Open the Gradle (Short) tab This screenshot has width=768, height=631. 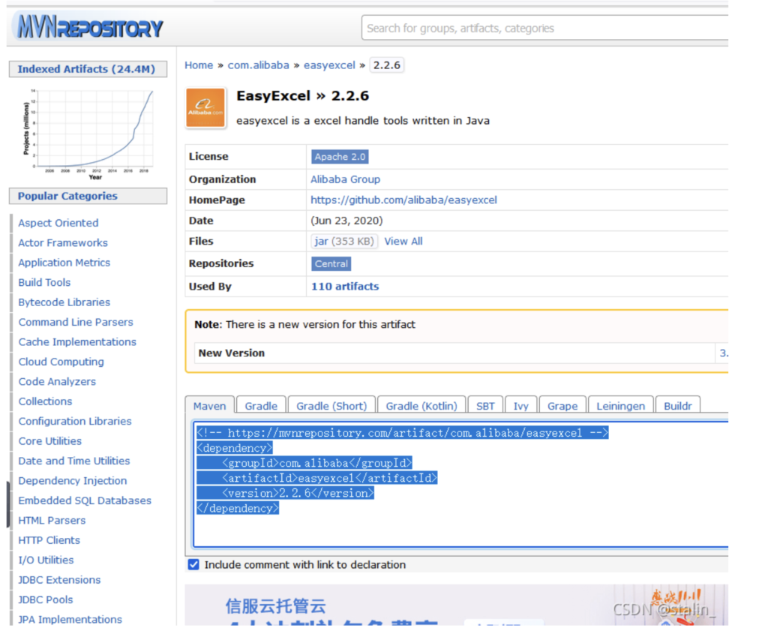pos(331,406)
